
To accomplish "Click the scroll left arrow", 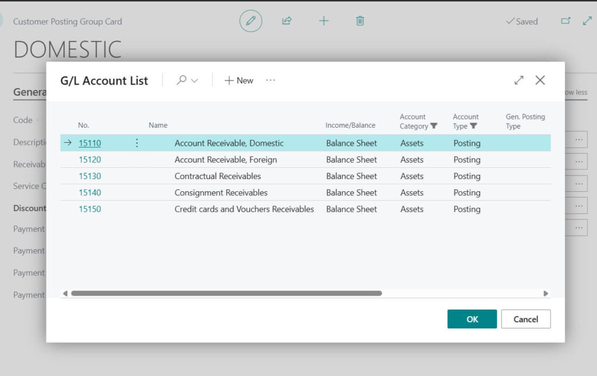I will tap(65, 293).
